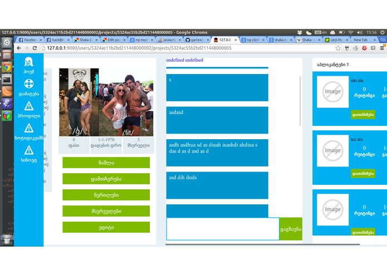Open the keyboard layout 'en' indicator
This screenshot has height=275, width=387.
(x=321, y=32)
